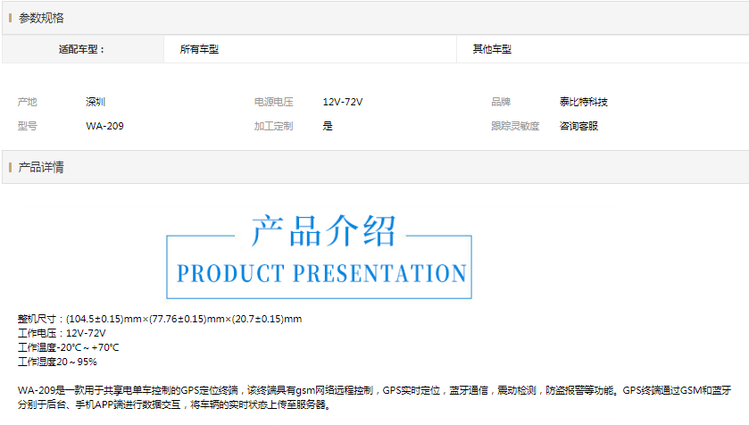Image resolution: width=749 pixels, height=425 pixels.
Task: Click the 适配车型 label
Action: click(81, 49)
